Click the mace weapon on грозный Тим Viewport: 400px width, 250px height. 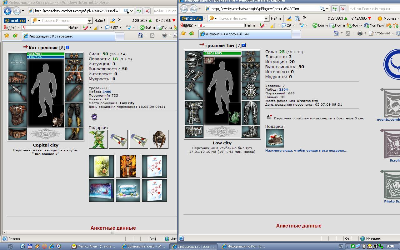194,91
